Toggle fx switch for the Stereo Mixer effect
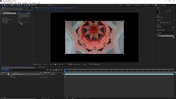176x99 pixels. (x=2, y=12)
